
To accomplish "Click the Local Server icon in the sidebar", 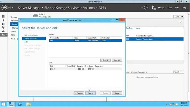I will 3,20.
